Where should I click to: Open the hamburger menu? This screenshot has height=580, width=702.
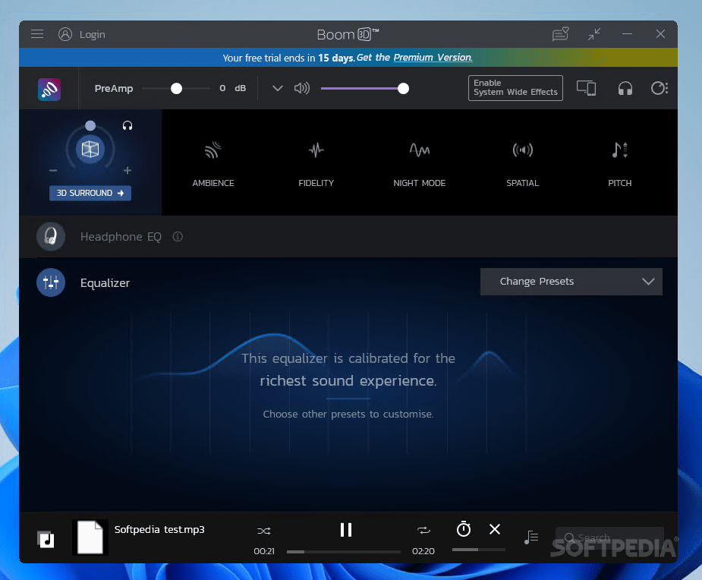[x=37, y=34]
